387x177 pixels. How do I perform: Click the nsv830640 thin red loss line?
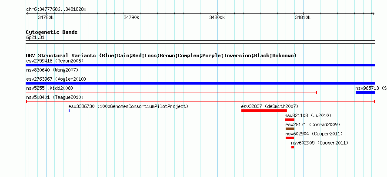200,74
